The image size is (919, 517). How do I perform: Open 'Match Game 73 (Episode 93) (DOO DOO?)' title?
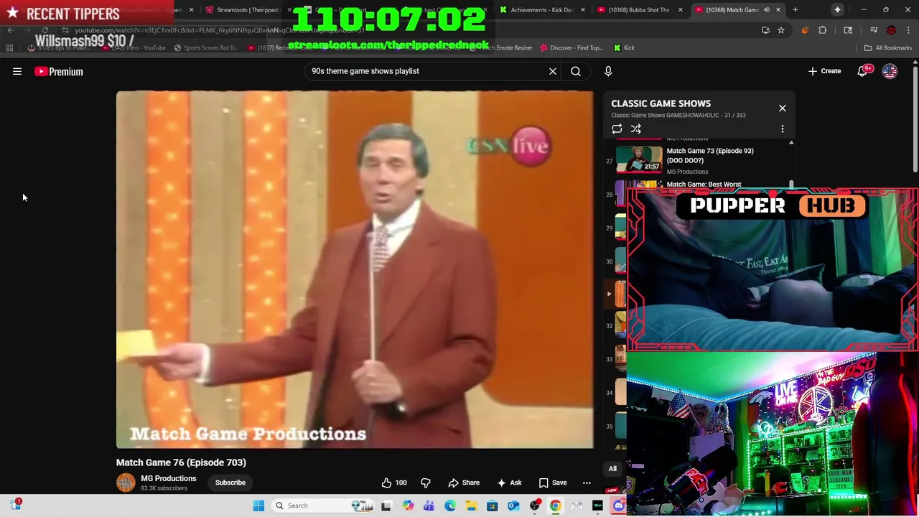(710, 156)
